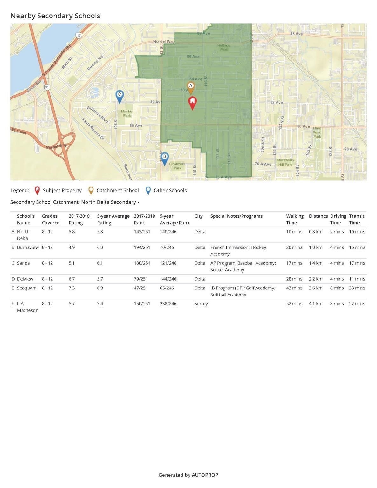Click the Transit Time column header

[x=356, y=219]
